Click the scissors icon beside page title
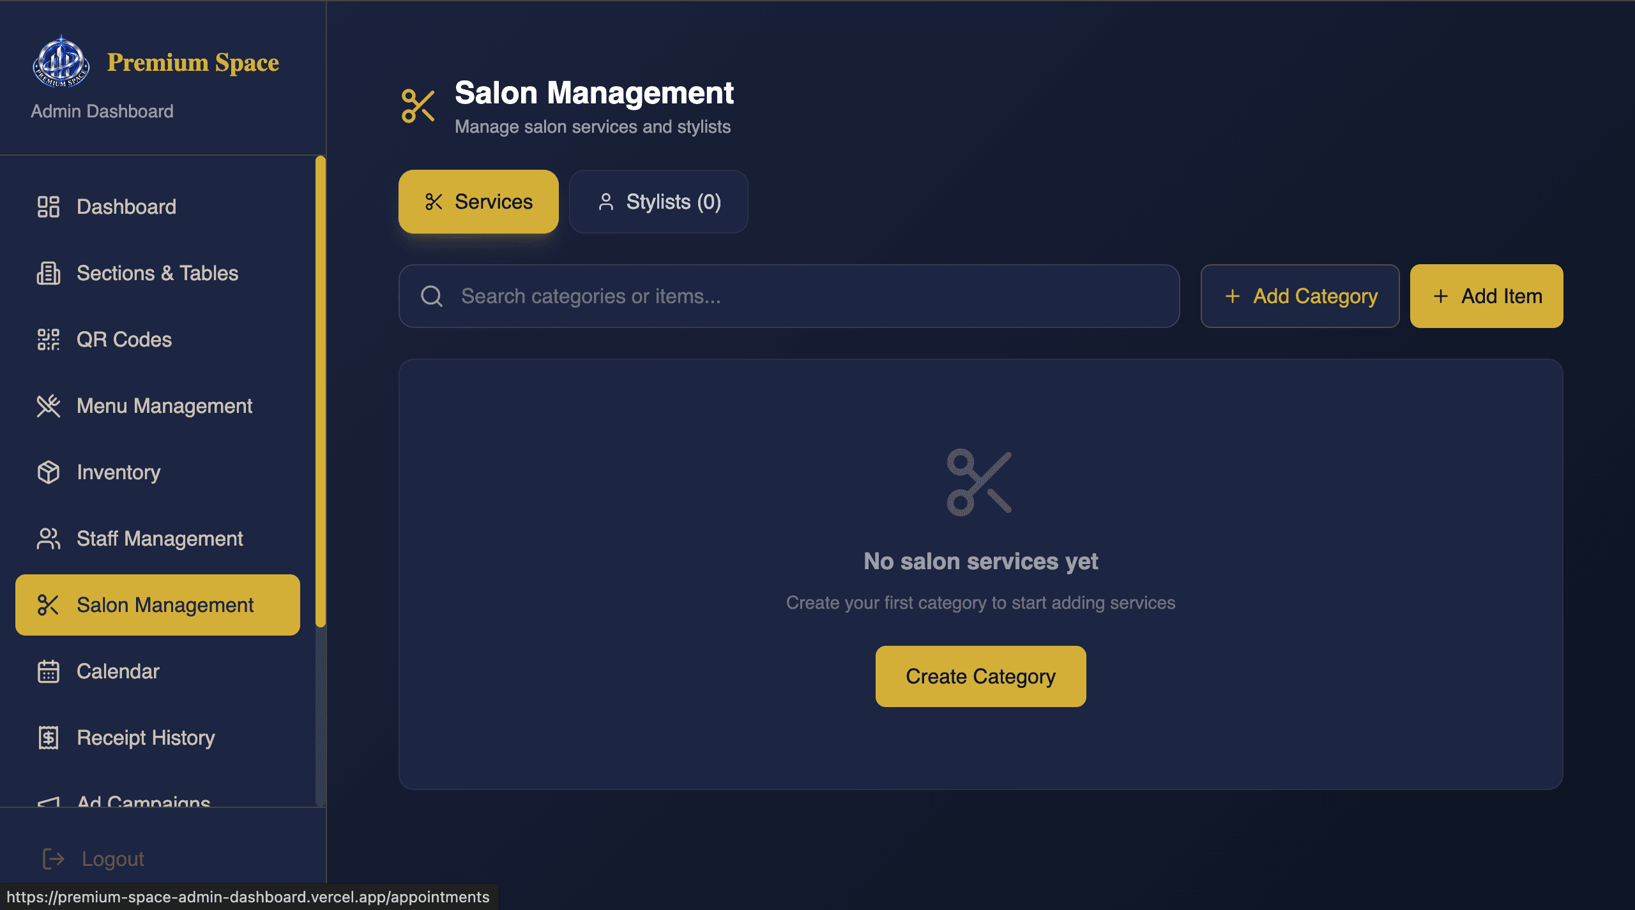Viewport: 1635px width, 910px height. [418, 106]
